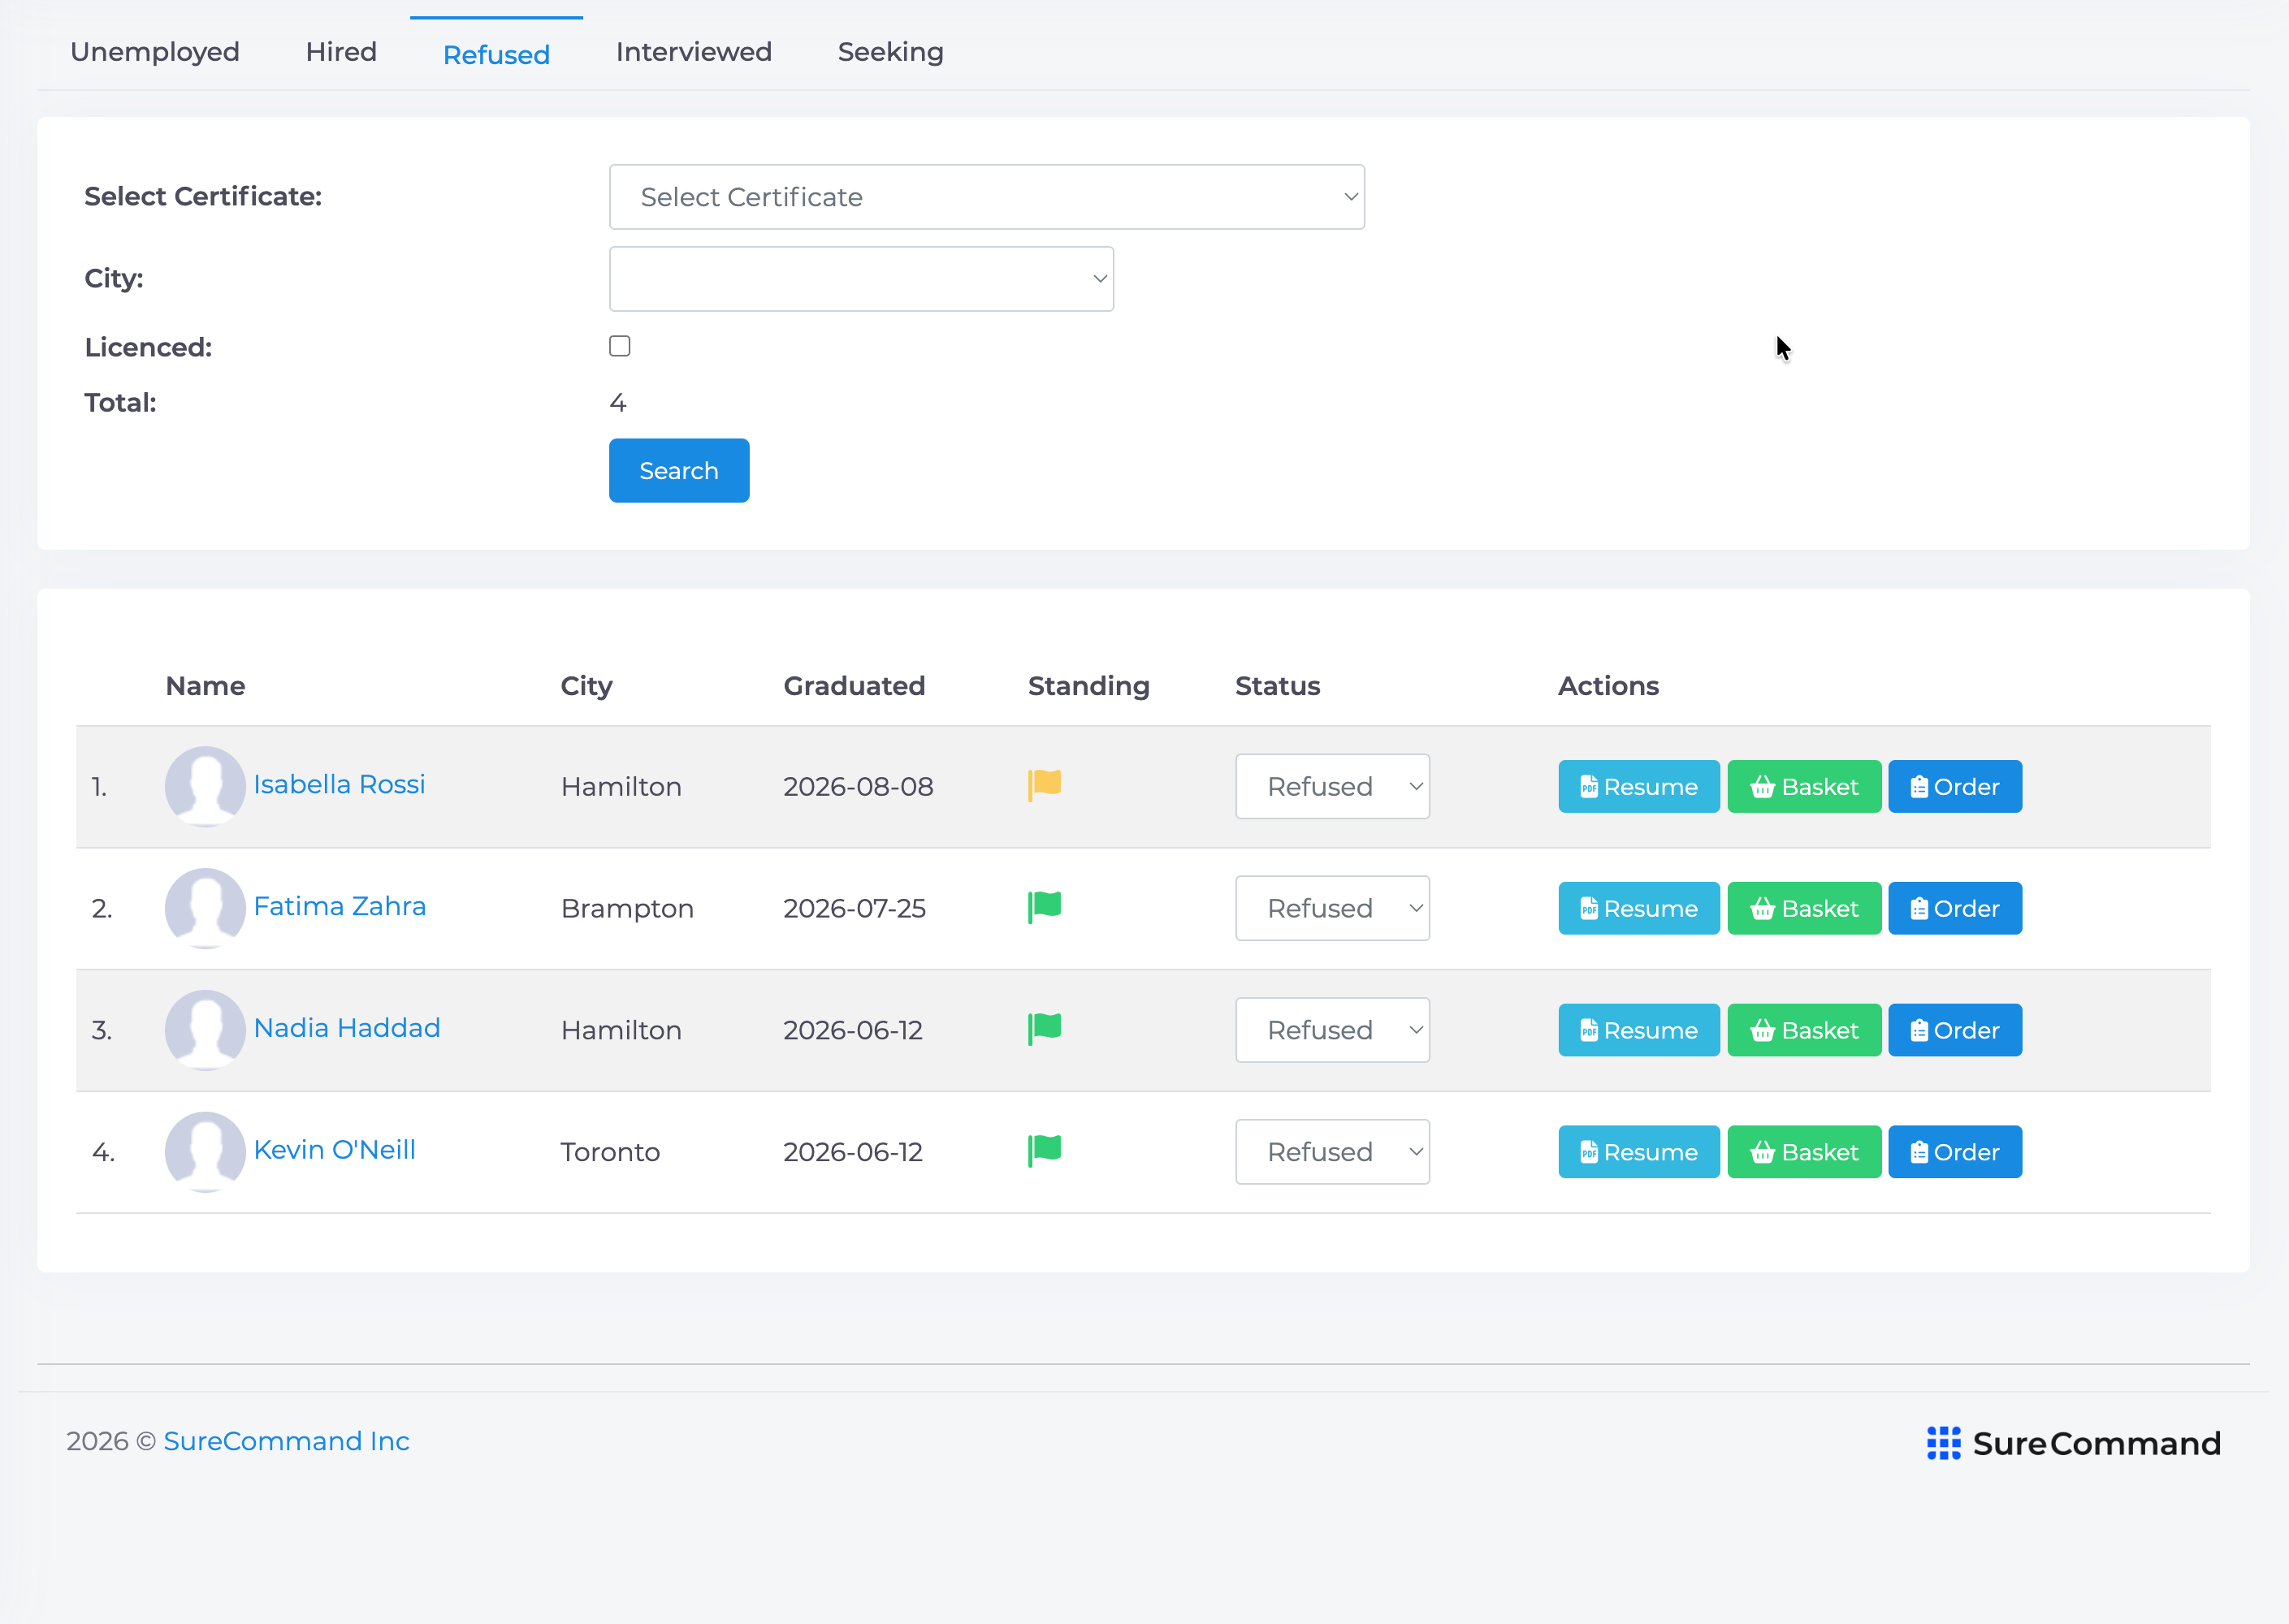
Task: Open Resume PDF for Kevin O'Neill
Action: coord(1638,1152)
